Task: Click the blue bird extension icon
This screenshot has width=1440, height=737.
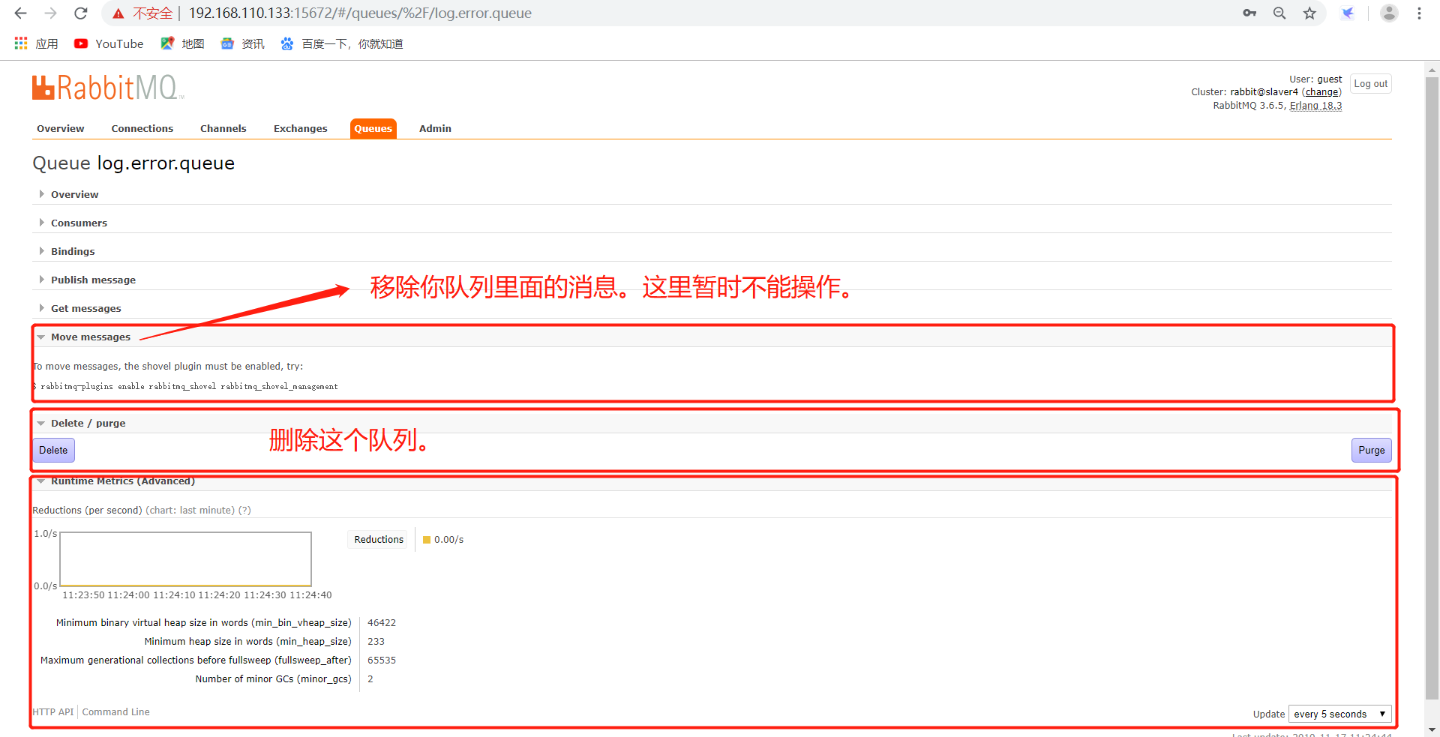Action: click(1348, 13)
